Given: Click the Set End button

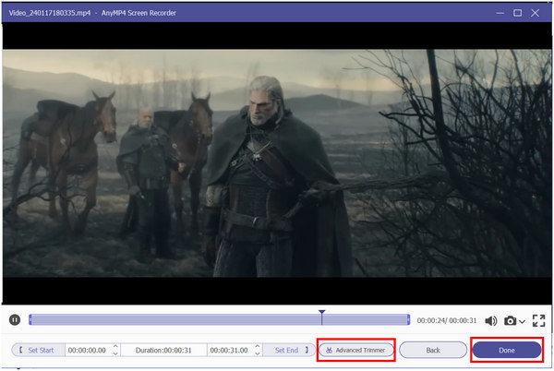Looking at the screenshot, I should tap(286, 351).
